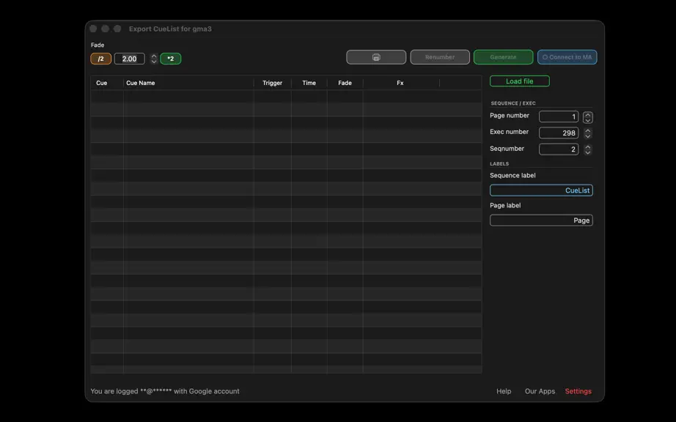Image resolution: width=676 pixels, height=422 pixels.
Task: Click the Page label text field
Action: tap(541, 221)
